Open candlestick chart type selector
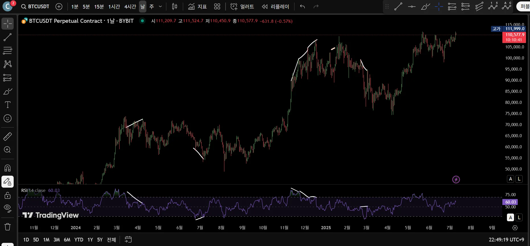The image size is (530, 246). 175,7
